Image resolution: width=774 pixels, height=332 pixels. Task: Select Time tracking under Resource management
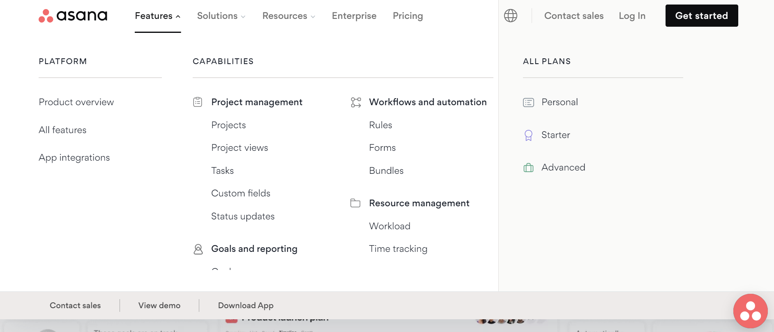pos(398,249)
